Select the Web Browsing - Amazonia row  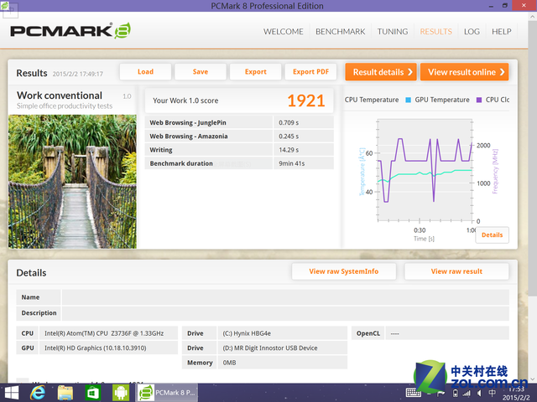click(239, 136)
